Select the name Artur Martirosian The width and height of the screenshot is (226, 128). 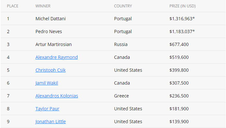point(53,44)
